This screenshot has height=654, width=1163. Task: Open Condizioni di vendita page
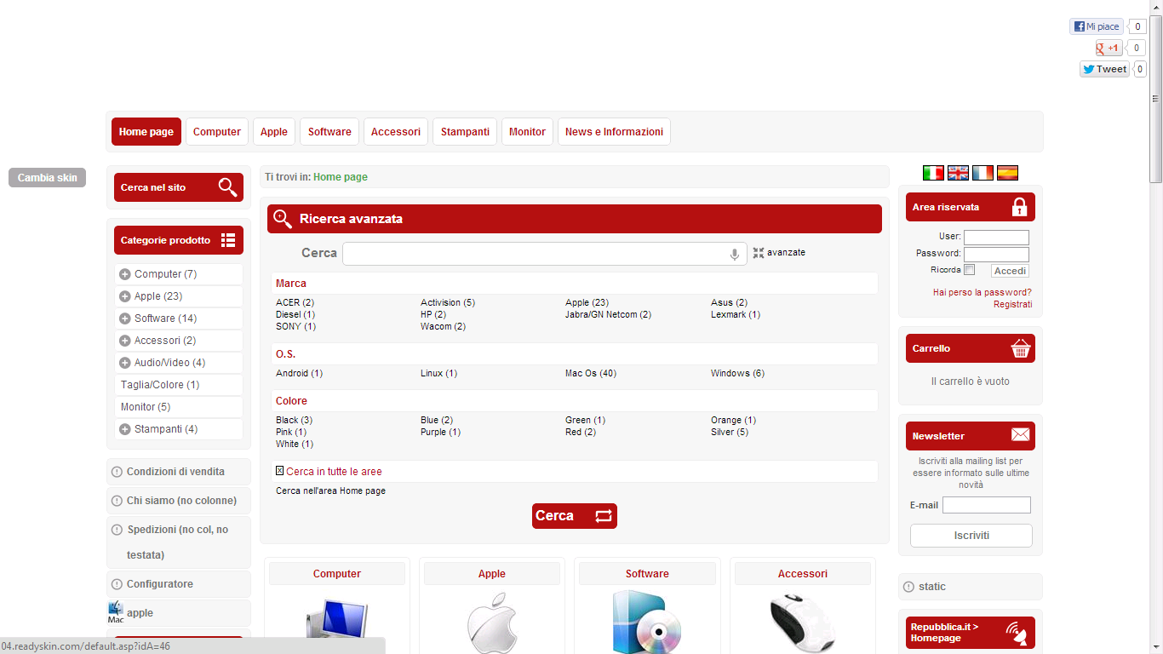pos(175,472)
